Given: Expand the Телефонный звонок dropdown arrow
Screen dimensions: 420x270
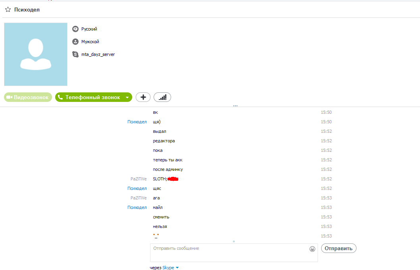Looking at the screenshot, I should pos(127,98).
